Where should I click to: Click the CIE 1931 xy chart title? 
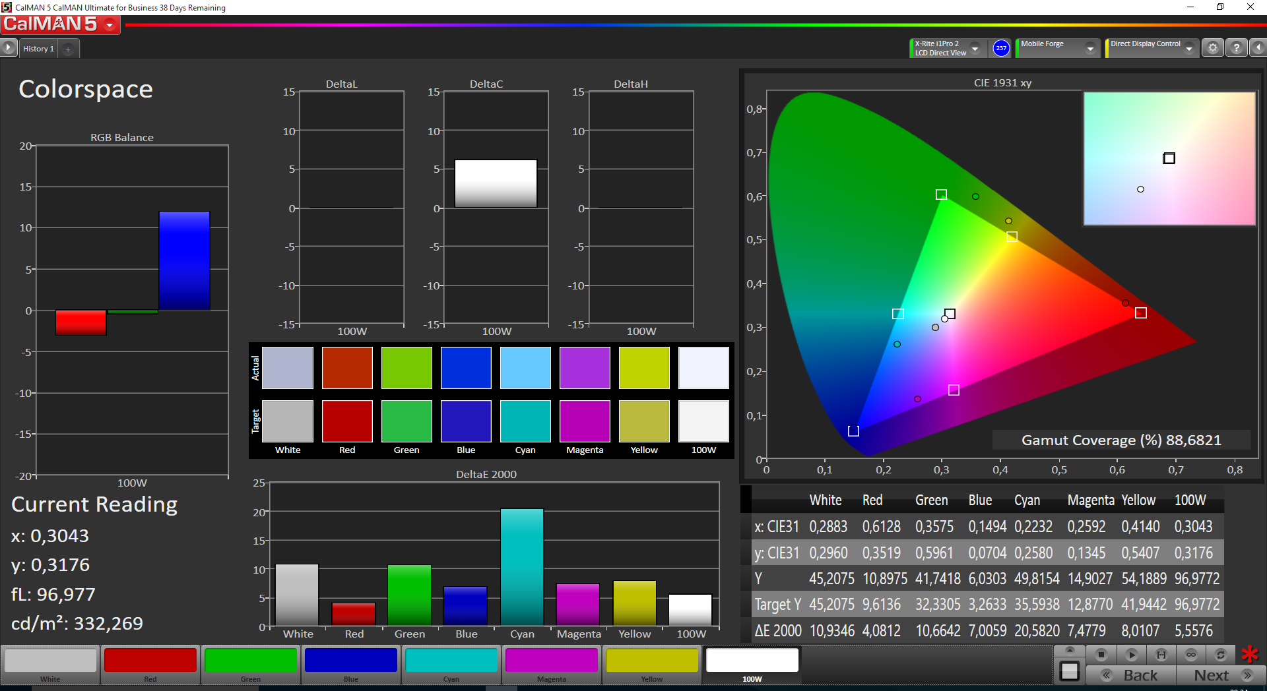[x=1002, y=82]
